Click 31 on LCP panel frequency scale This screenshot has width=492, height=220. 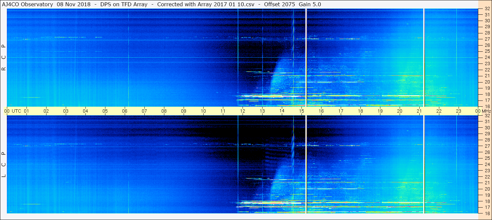(x=487, y=121)
